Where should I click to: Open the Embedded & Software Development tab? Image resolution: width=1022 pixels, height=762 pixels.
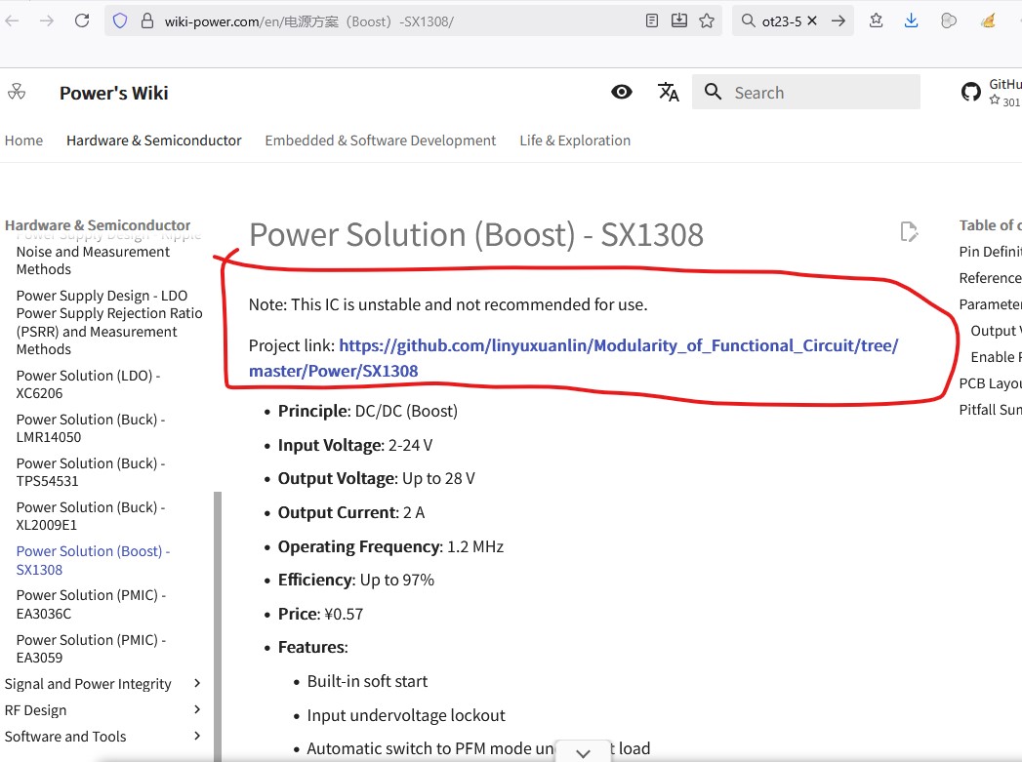(x=380, y=140)
